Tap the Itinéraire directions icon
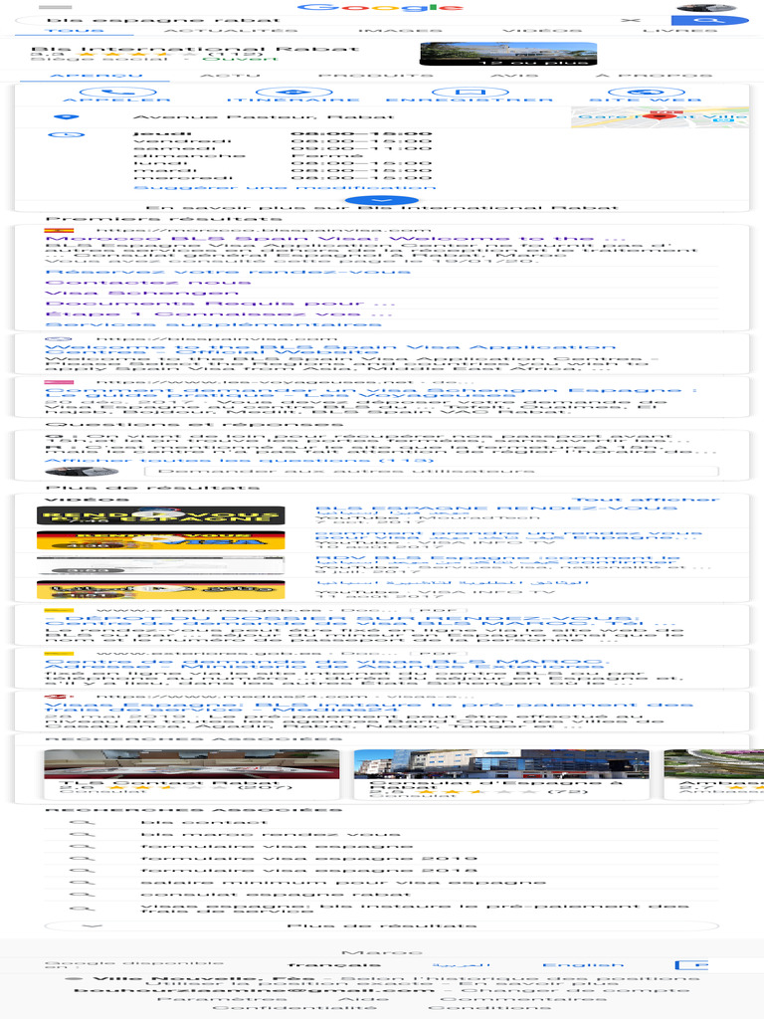This screenshot has width=764, height=1019. [293, 93]
